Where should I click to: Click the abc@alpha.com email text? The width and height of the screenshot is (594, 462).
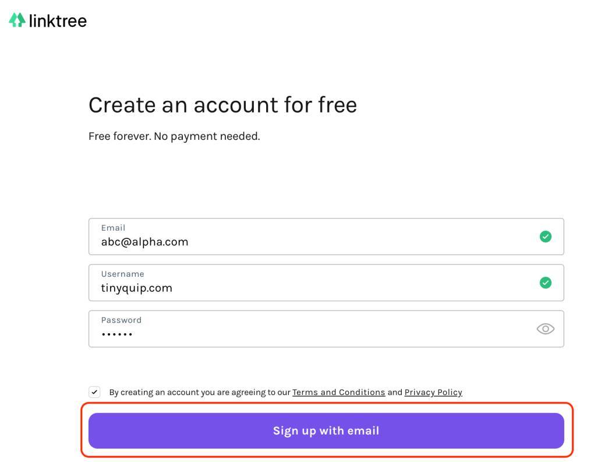point(144,242)
